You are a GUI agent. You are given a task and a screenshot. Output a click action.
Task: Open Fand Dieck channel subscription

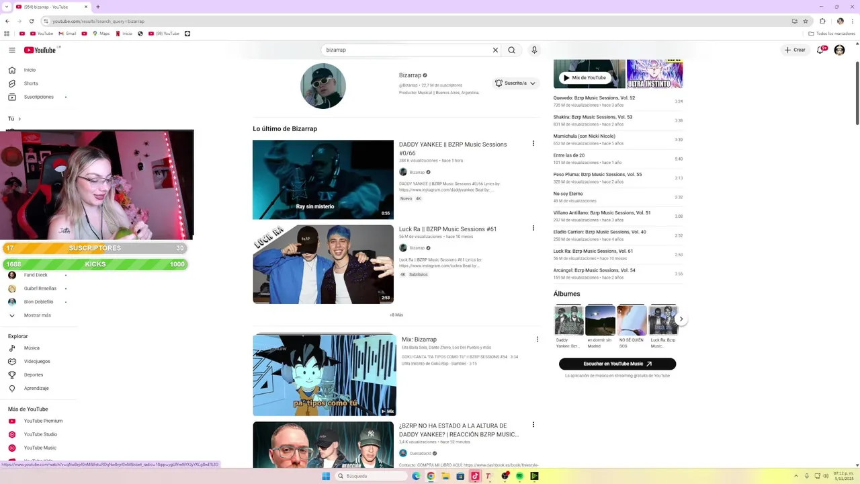tap(36, 275)
